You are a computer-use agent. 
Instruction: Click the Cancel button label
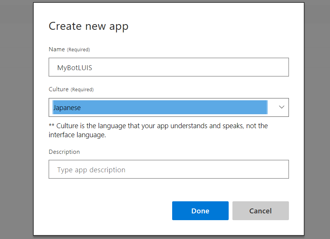pyautogui.click(x=260, y=211)
